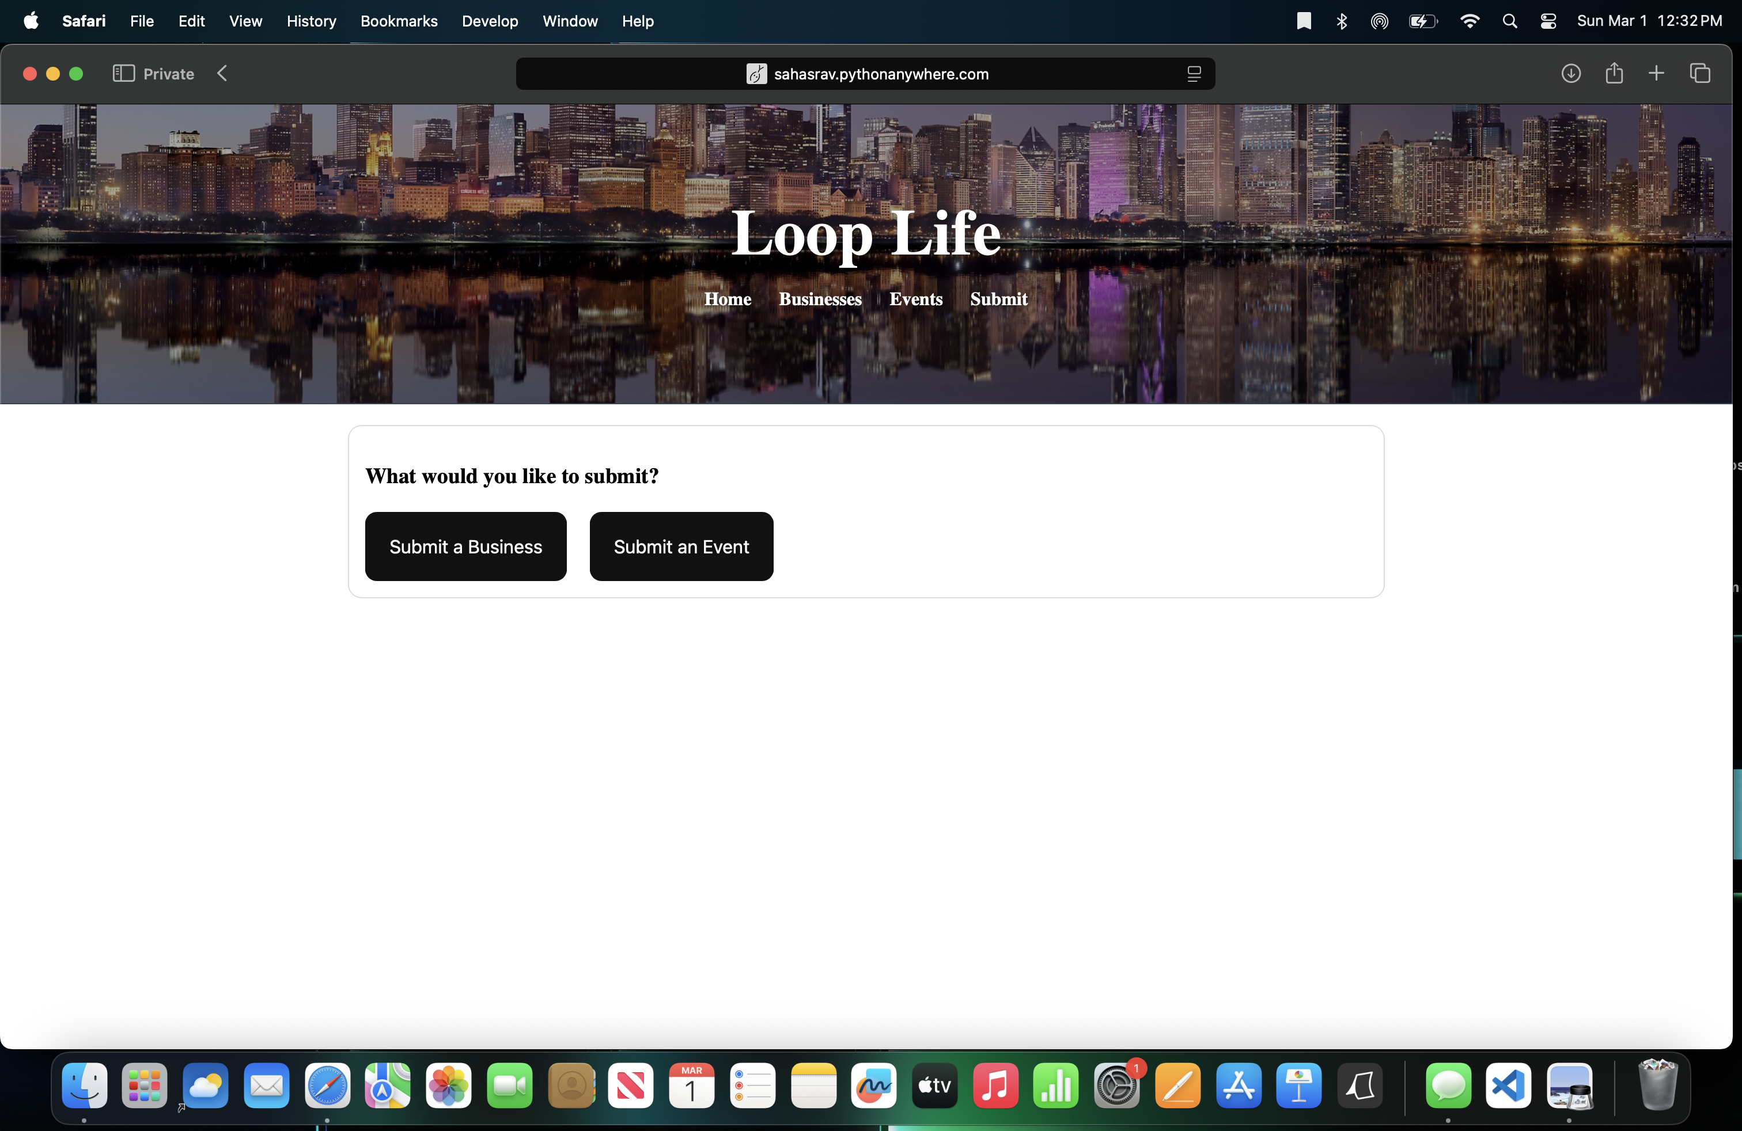Open the View menu

[245, 21]
